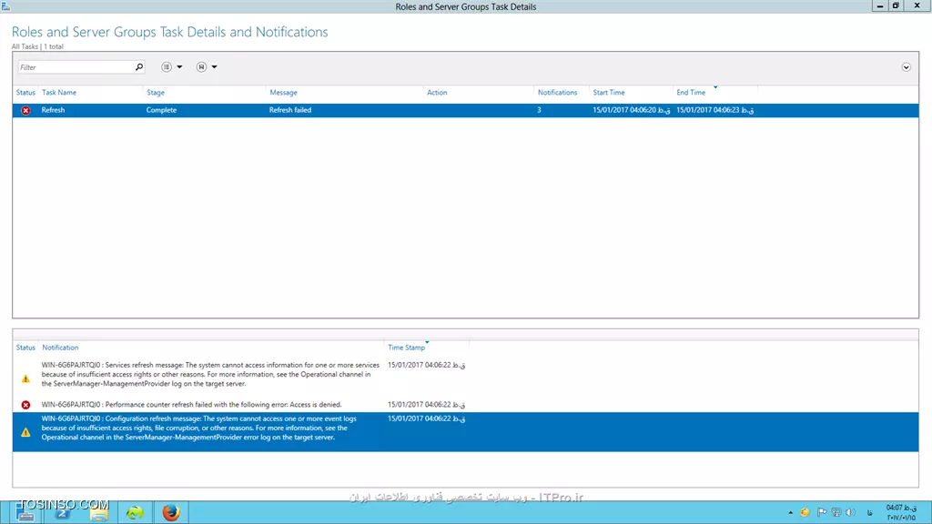Minimize the Task Details window
Screen dimensions: 932x524
(880, 6)
